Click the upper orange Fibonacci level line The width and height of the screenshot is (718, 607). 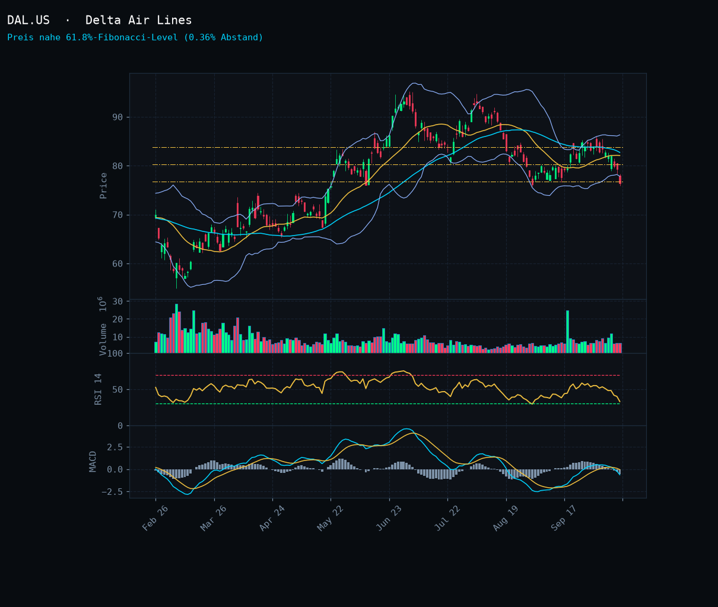pos(387,147)
